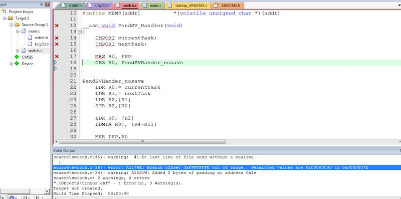Click the IMPORT currentTask line
The height and width of the screenshot is (199, 401).
126,38
